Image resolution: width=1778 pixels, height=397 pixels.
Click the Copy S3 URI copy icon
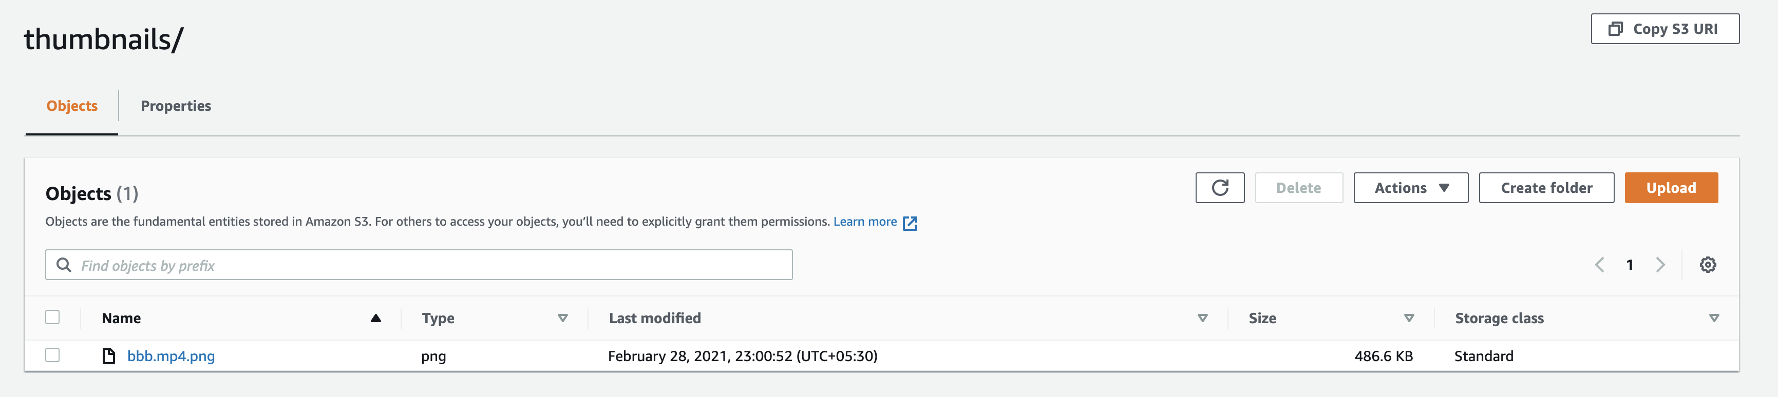(x=1615, y=29)
